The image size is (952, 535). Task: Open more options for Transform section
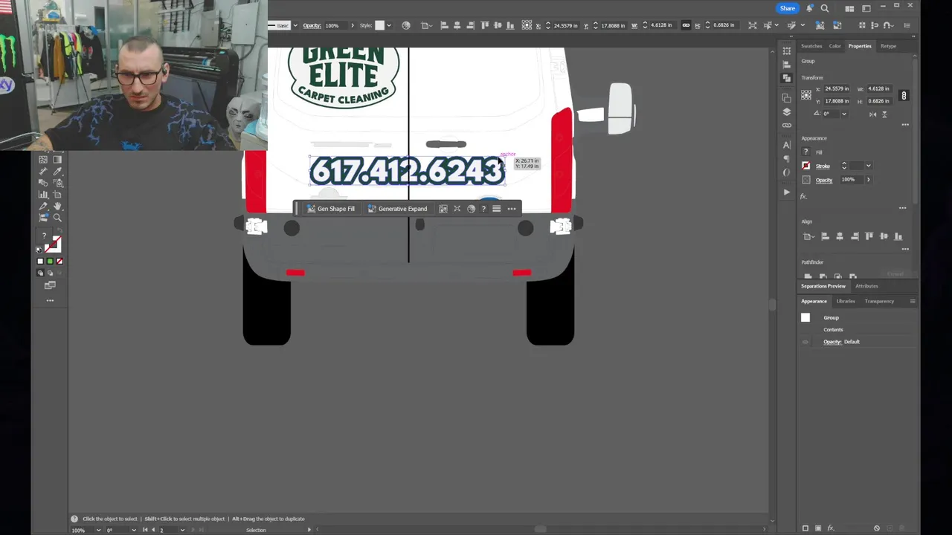click(905, 125)
